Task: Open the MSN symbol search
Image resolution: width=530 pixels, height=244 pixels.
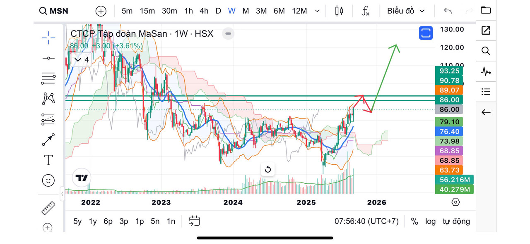Action: 53,11
